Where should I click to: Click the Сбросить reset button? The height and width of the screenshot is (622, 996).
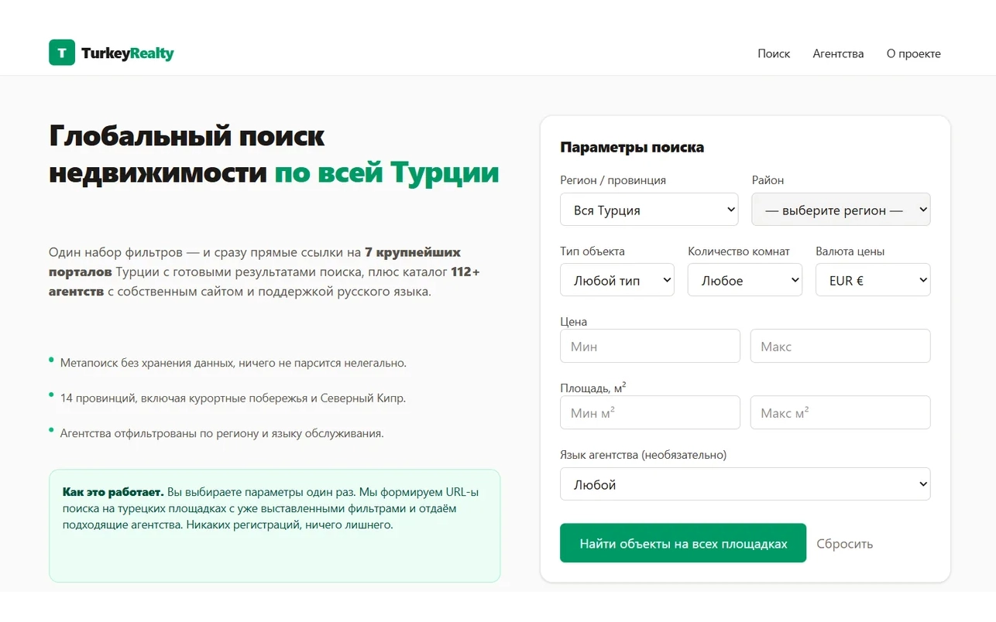pyautogui.click(x=844, y=544)
